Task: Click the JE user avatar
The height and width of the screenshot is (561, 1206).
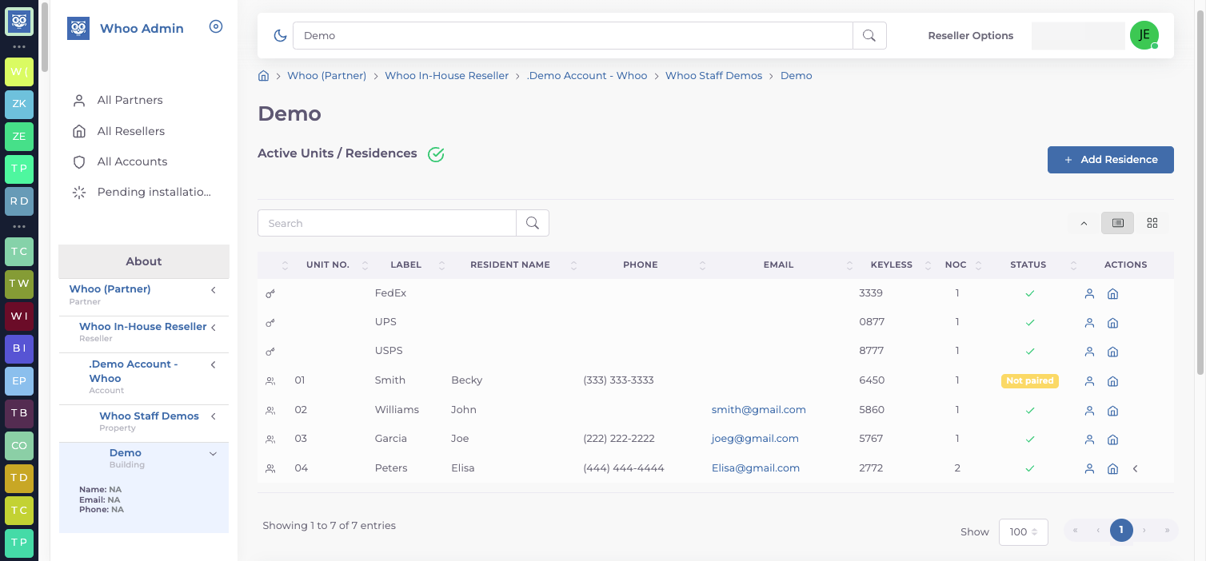Action: (1144, 36)
